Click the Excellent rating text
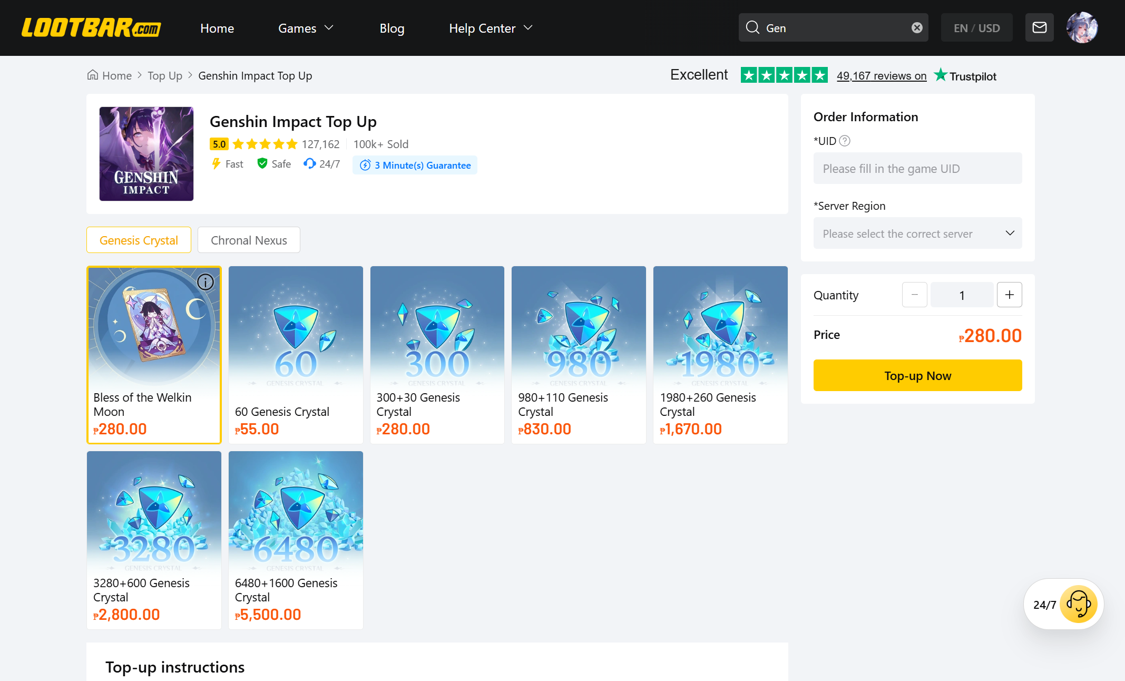Screen dimensions: 1125x681 pyautogui.click(x=699, y=75)
